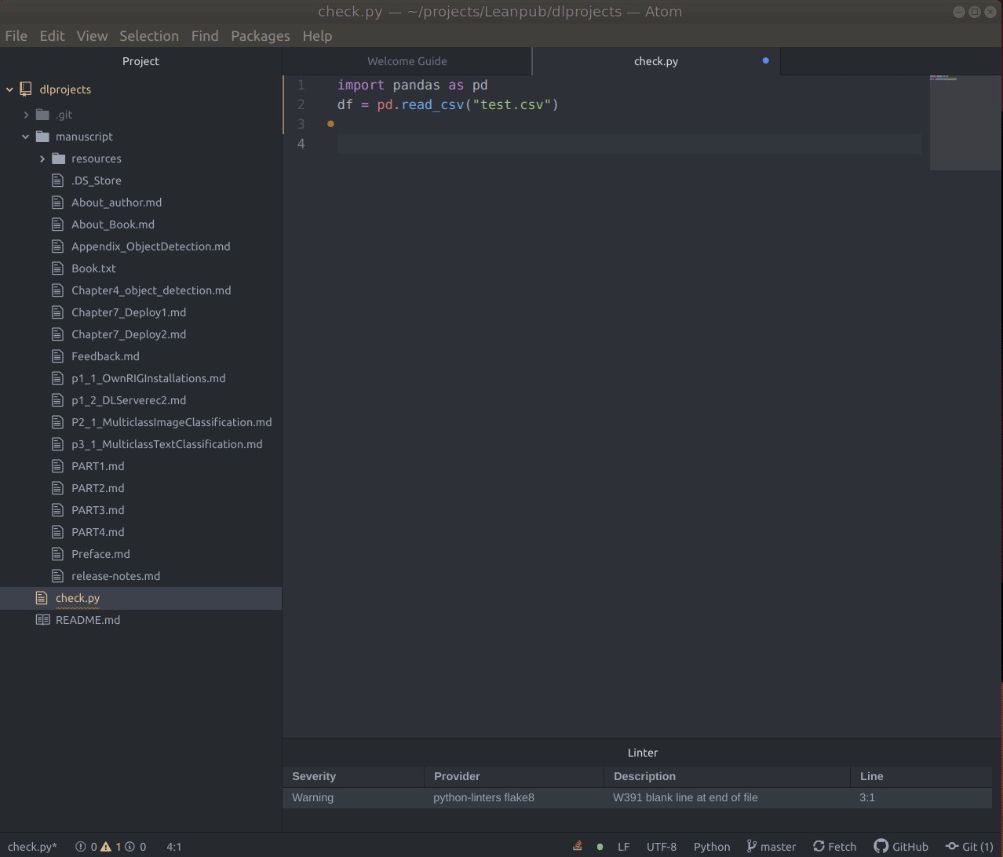Expand the resources folder chevron
1003x857 pixels.
point(42,159)
